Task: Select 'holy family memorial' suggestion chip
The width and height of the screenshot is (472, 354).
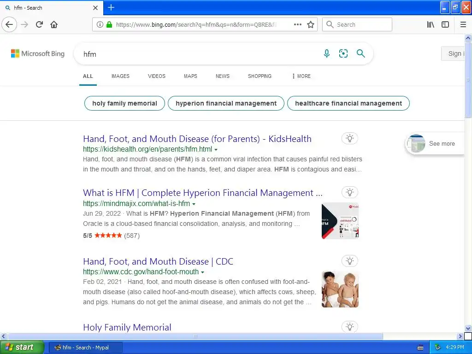Action: pos(124,103)
